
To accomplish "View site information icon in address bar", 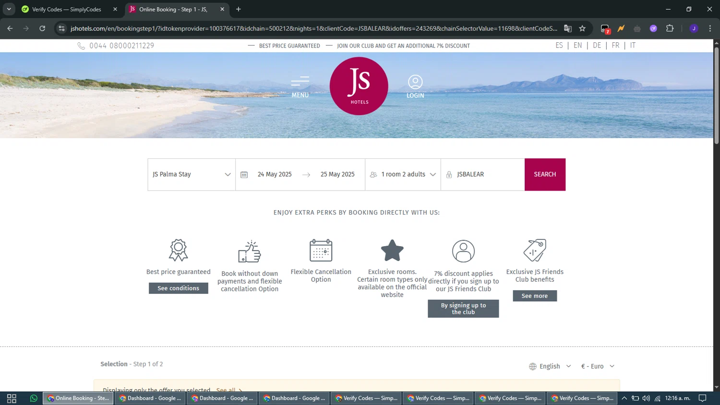I will tap(61, 28).
